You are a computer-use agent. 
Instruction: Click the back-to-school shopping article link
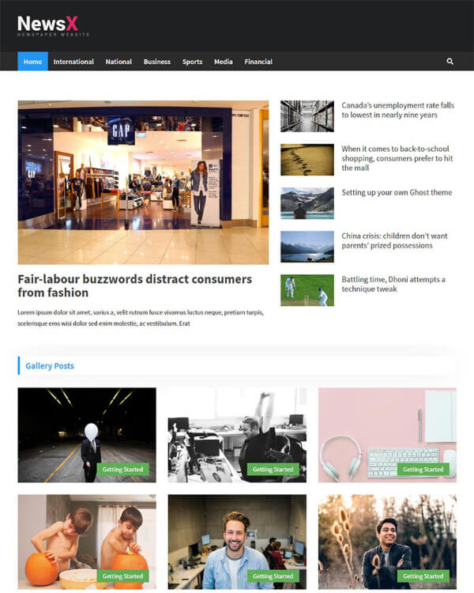[x=397, y=158]
